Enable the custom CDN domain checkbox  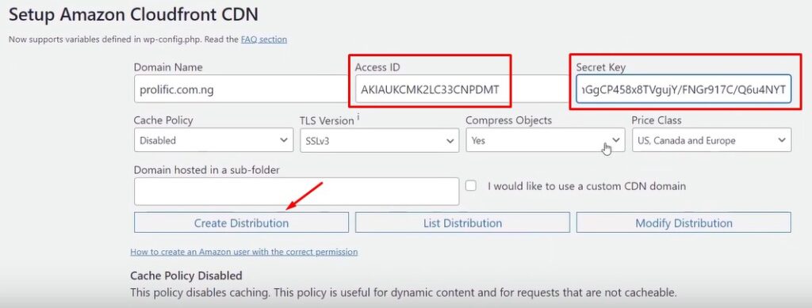point(471,186)
